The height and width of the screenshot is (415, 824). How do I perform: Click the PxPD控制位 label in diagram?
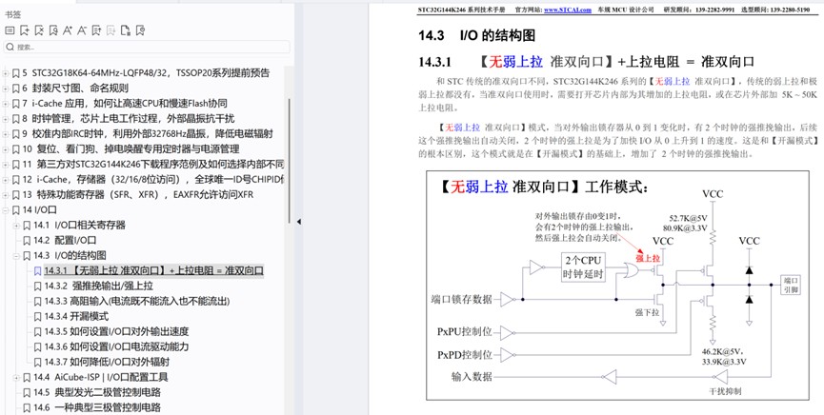point(465,355)
